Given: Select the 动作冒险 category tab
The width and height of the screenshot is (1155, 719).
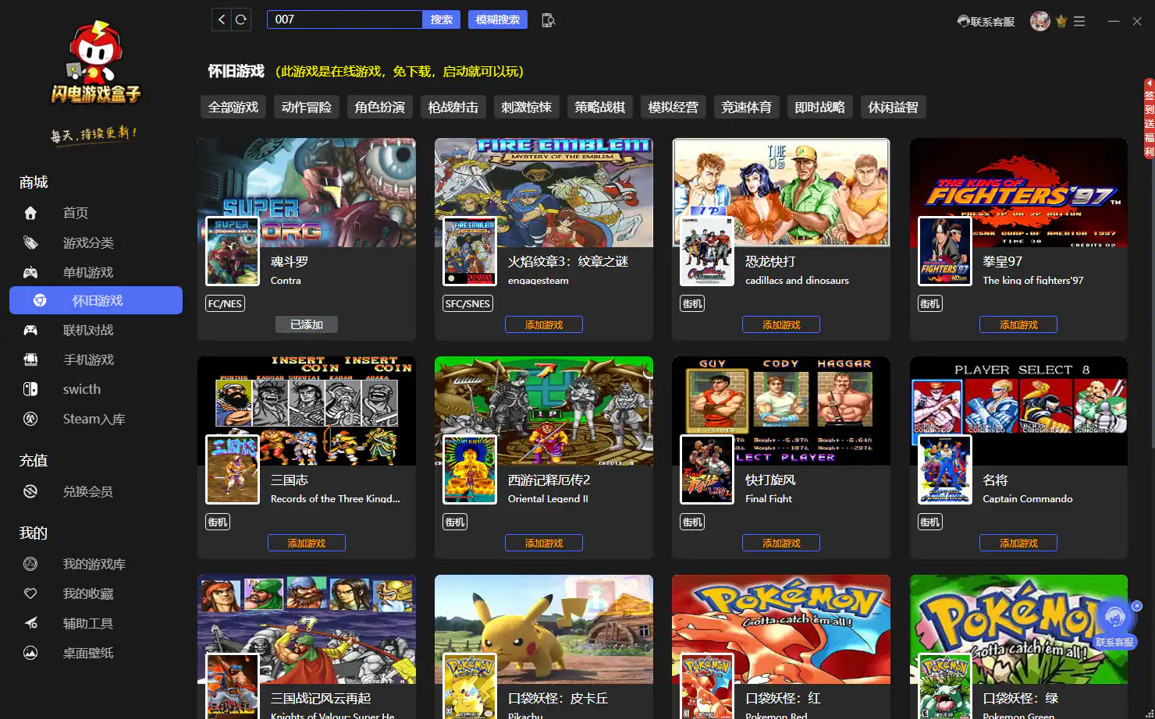Looking at the screenshot, I should [x=307, y=108].
